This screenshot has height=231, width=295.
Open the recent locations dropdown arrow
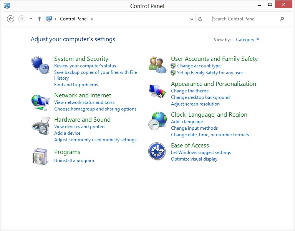[x=31, y=19]
